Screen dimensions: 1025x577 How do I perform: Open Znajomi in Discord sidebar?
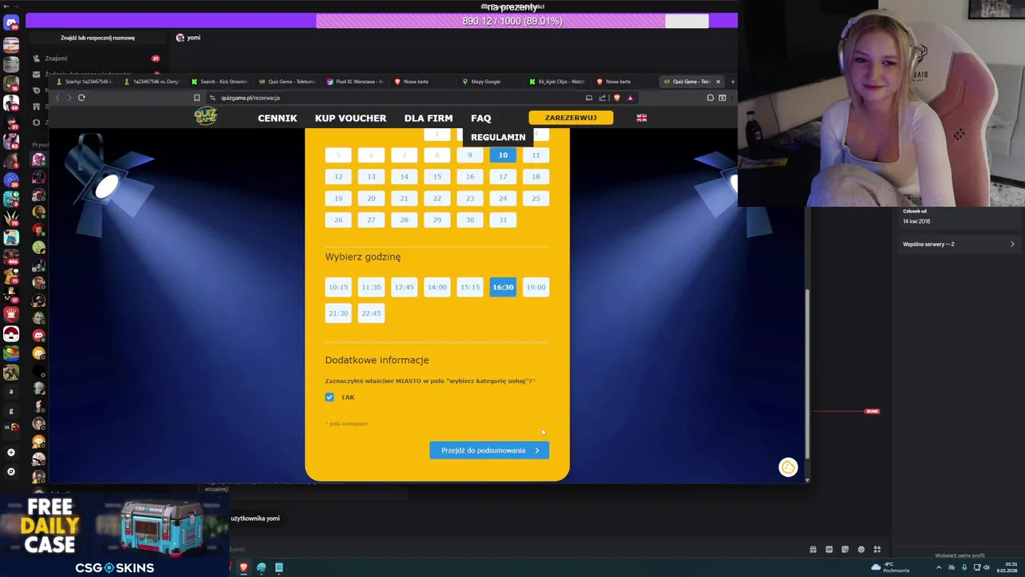[x=96, y=59]
